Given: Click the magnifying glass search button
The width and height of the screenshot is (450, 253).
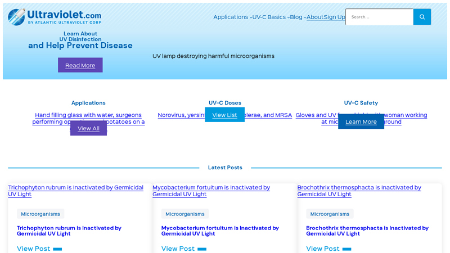Looking at the screenshot, I should pos(422,17).
